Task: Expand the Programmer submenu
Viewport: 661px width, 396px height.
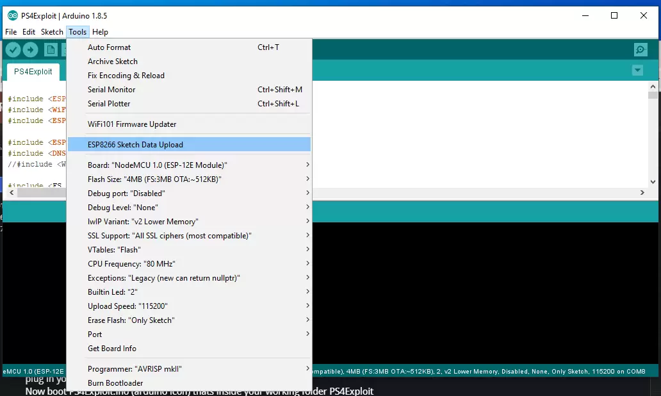Action: pyautogui.click(x=189, y=369)
